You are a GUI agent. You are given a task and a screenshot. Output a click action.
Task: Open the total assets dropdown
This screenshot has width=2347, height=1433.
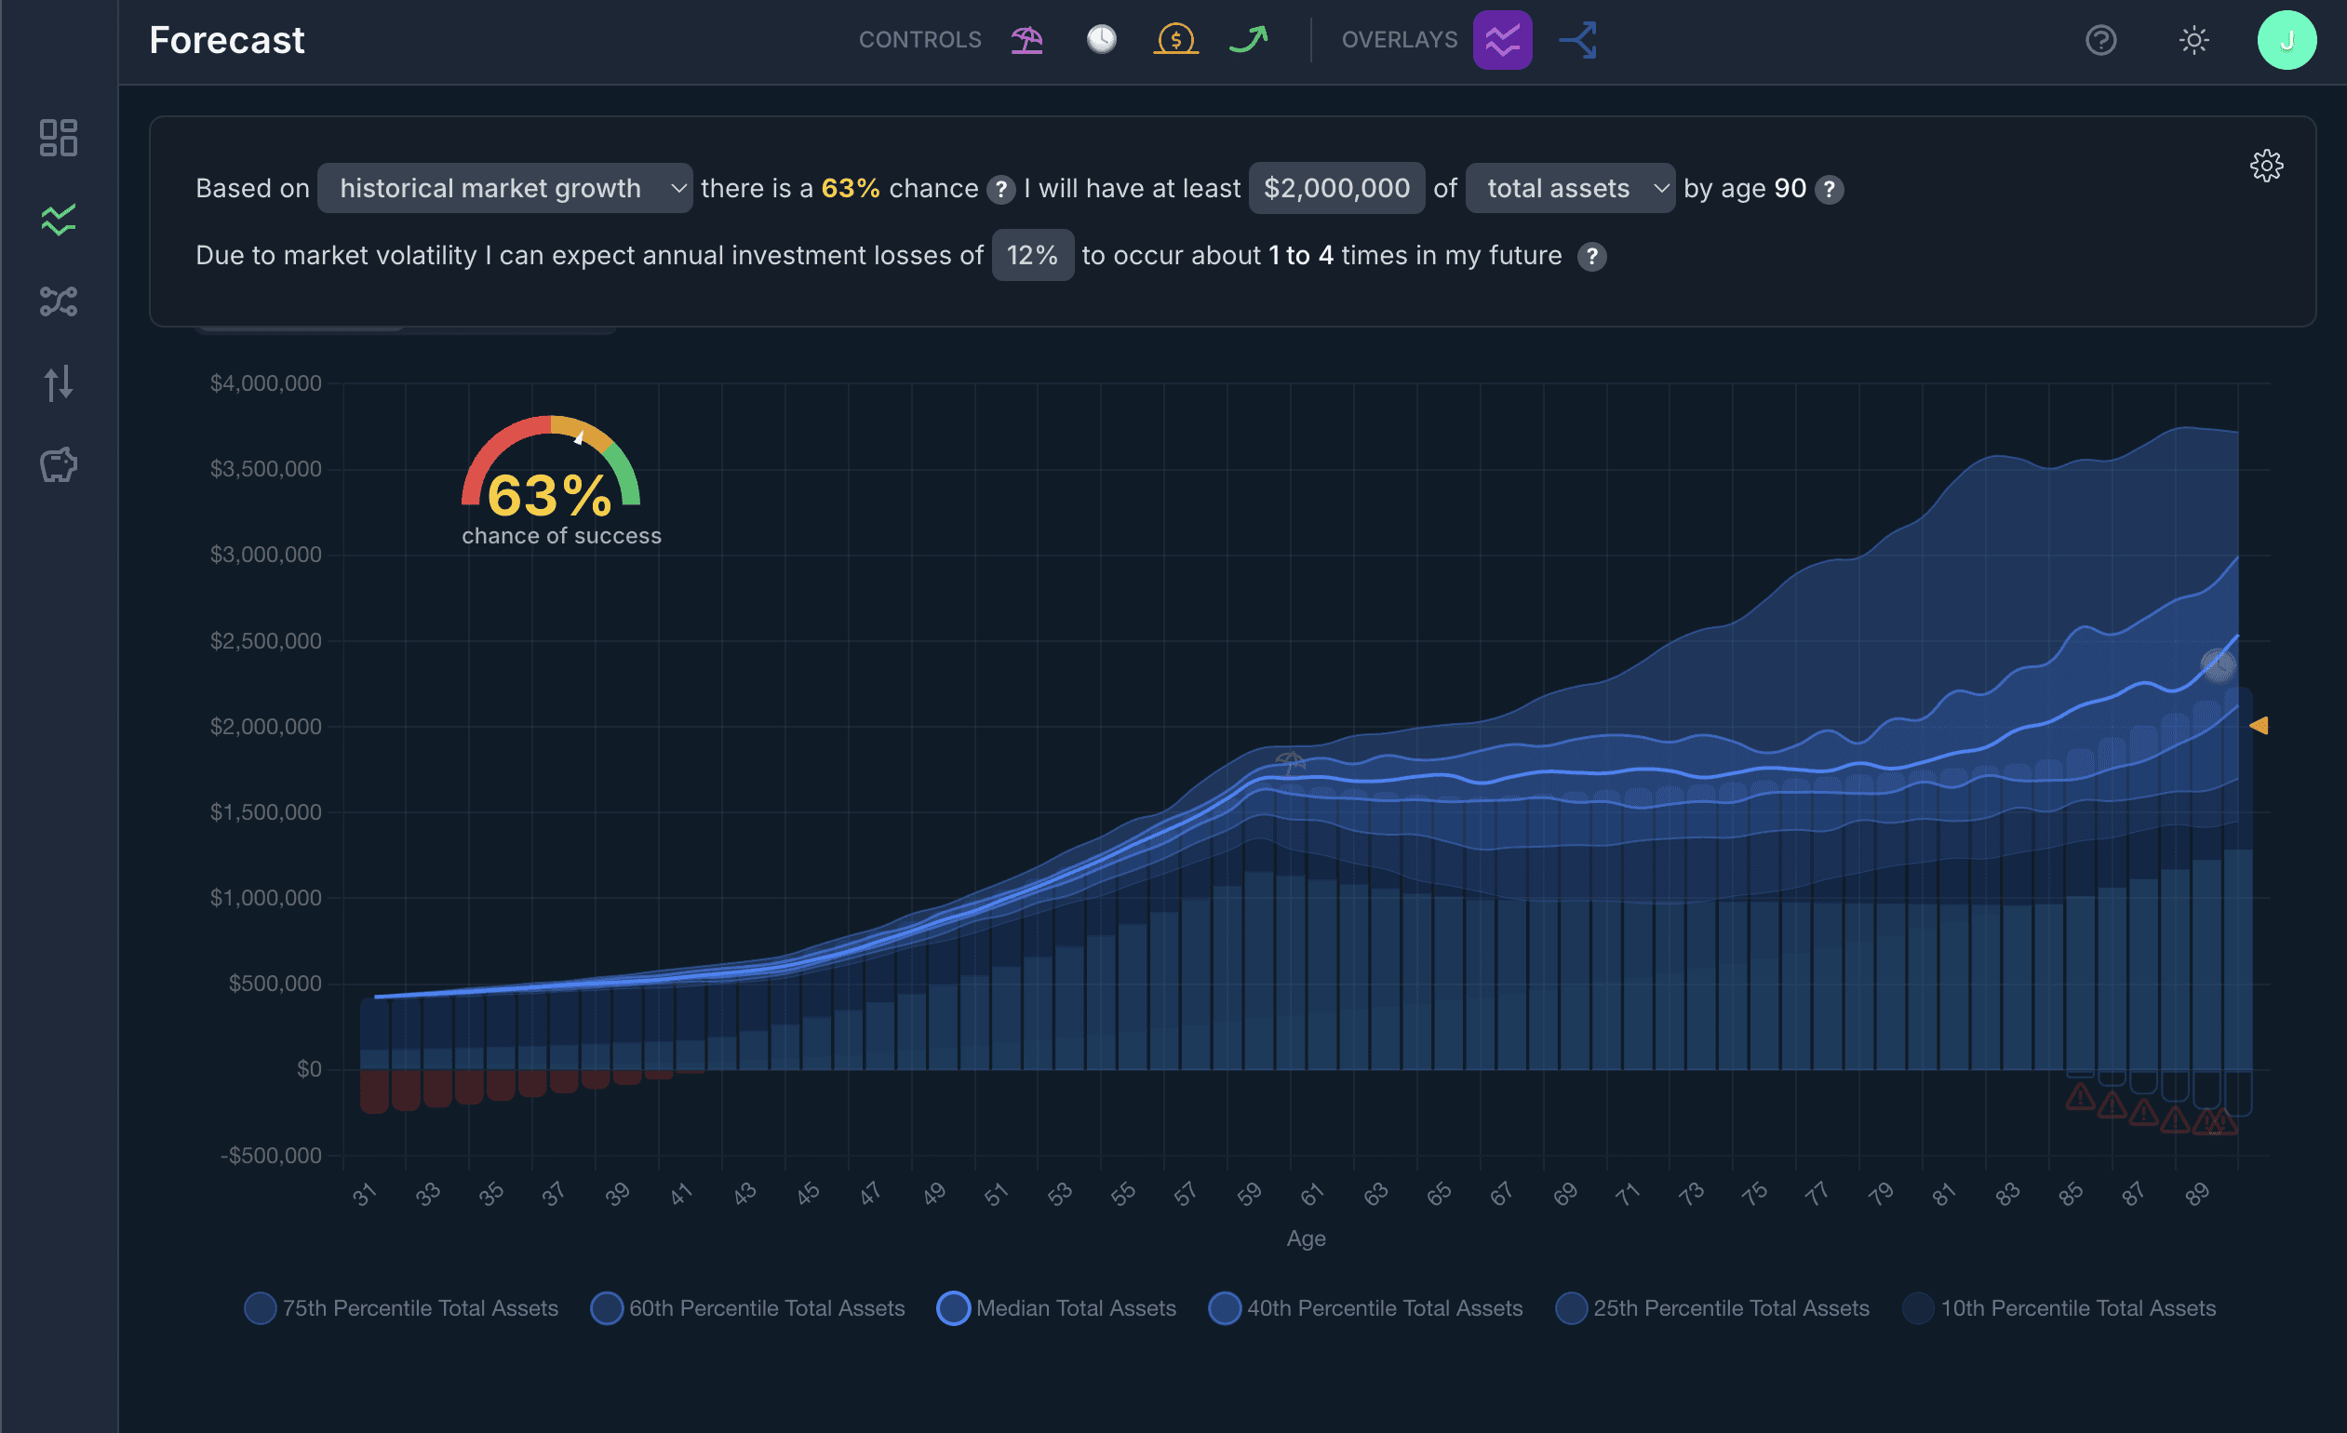[x=1570, y=189]
